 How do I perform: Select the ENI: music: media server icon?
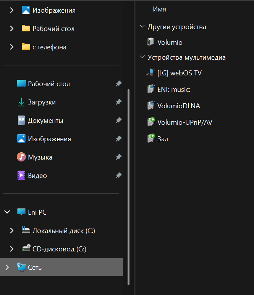tap(150, 89)
